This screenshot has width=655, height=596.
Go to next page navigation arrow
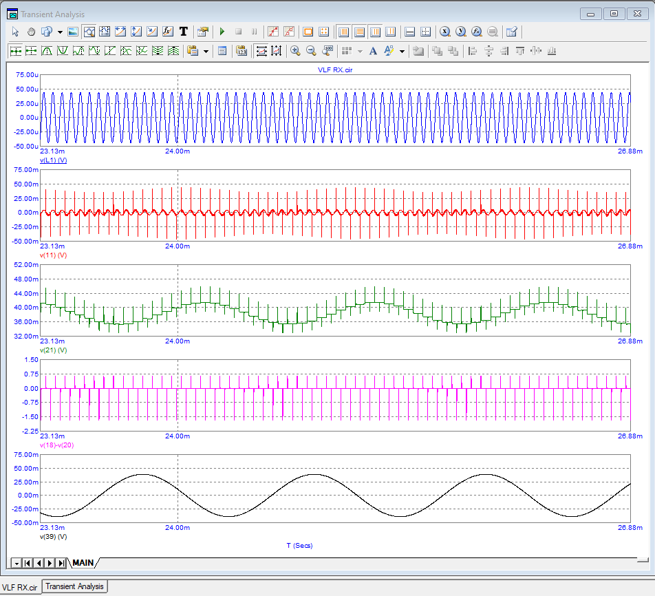[50, 563]
